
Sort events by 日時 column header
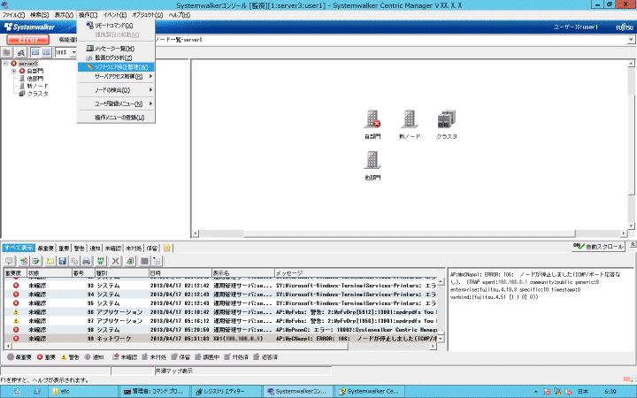[180, 273]
